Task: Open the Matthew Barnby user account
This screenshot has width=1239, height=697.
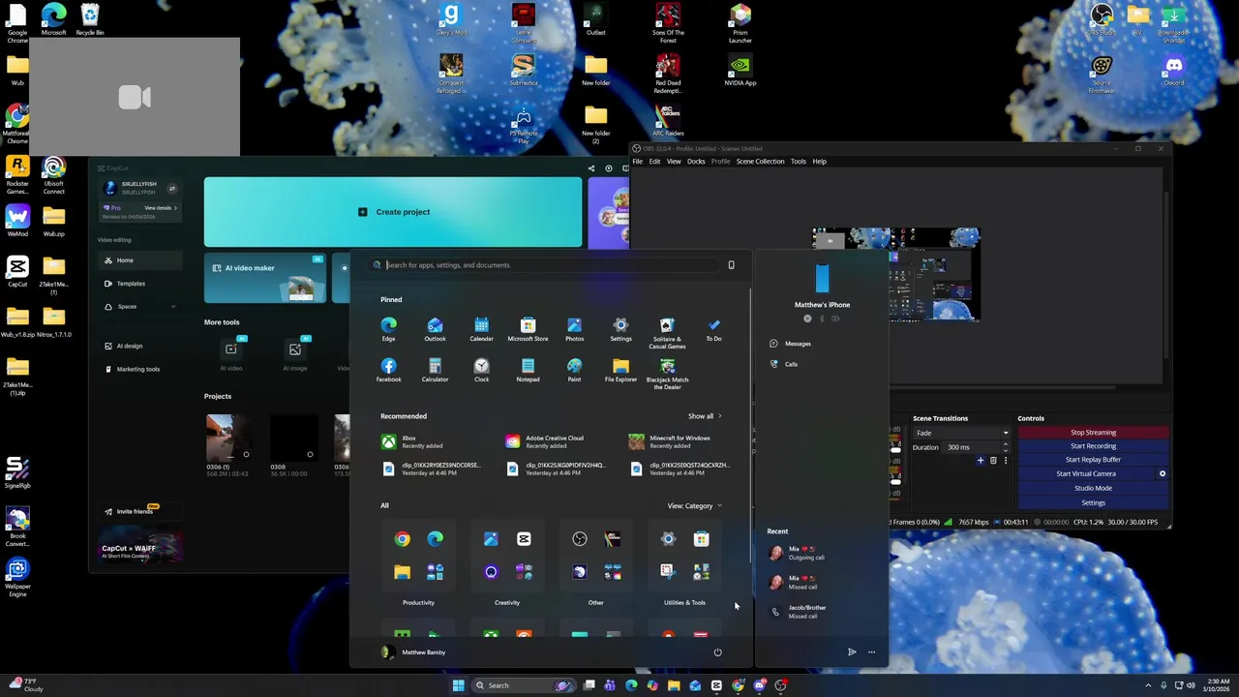Action: (414, 652)
